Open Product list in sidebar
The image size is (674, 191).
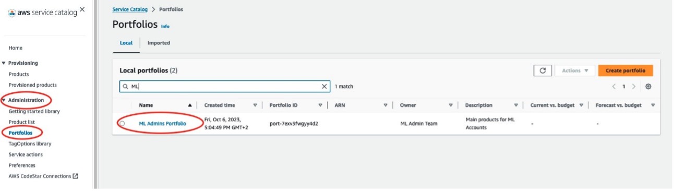click(x=21, y=122)
